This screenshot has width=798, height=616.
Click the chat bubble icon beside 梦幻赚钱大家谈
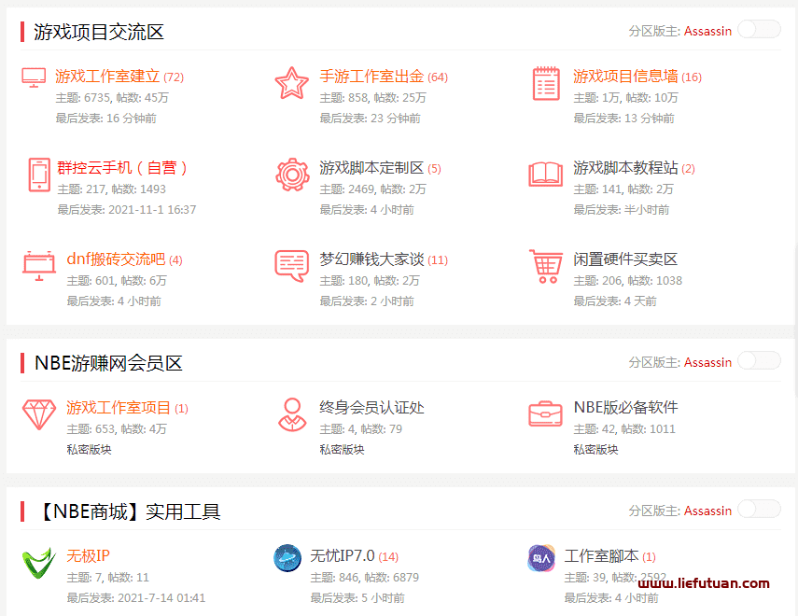(x=291, y=266)
